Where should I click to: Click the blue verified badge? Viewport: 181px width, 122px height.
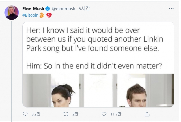tap(48, 9)
